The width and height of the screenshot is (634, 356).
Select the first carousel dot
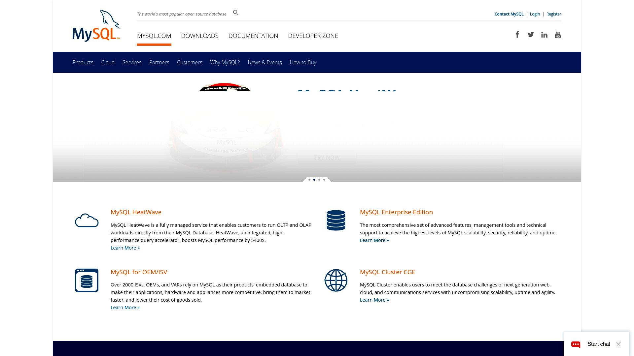pos(309,180)
